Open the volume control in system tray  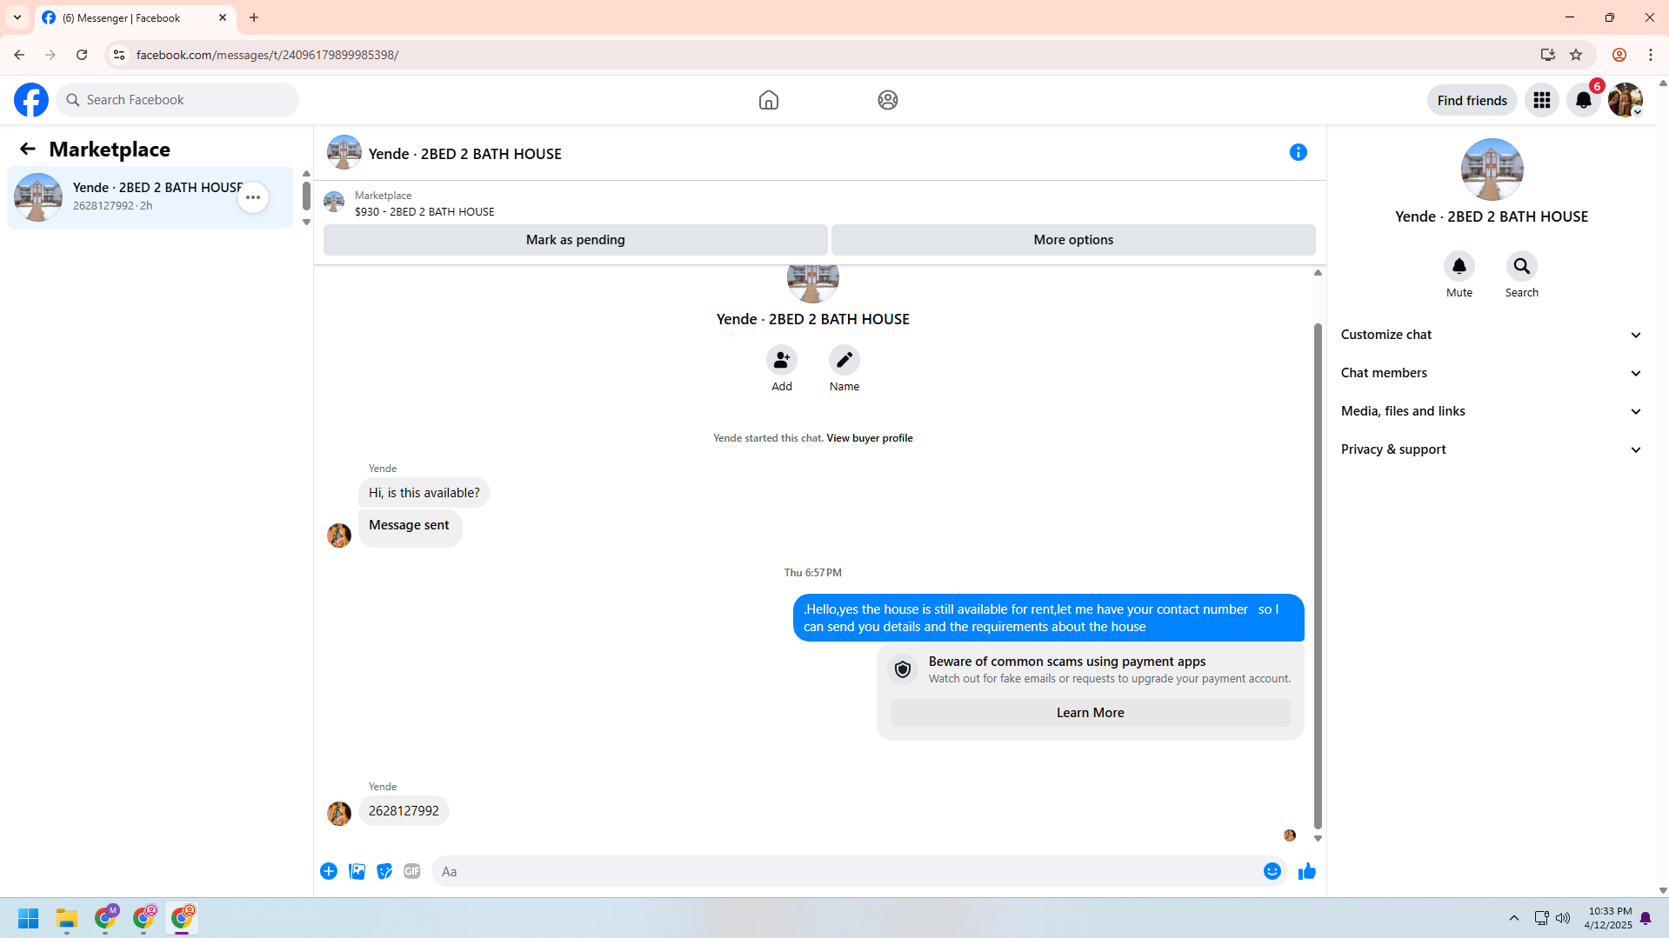[x=1563, y=918]
